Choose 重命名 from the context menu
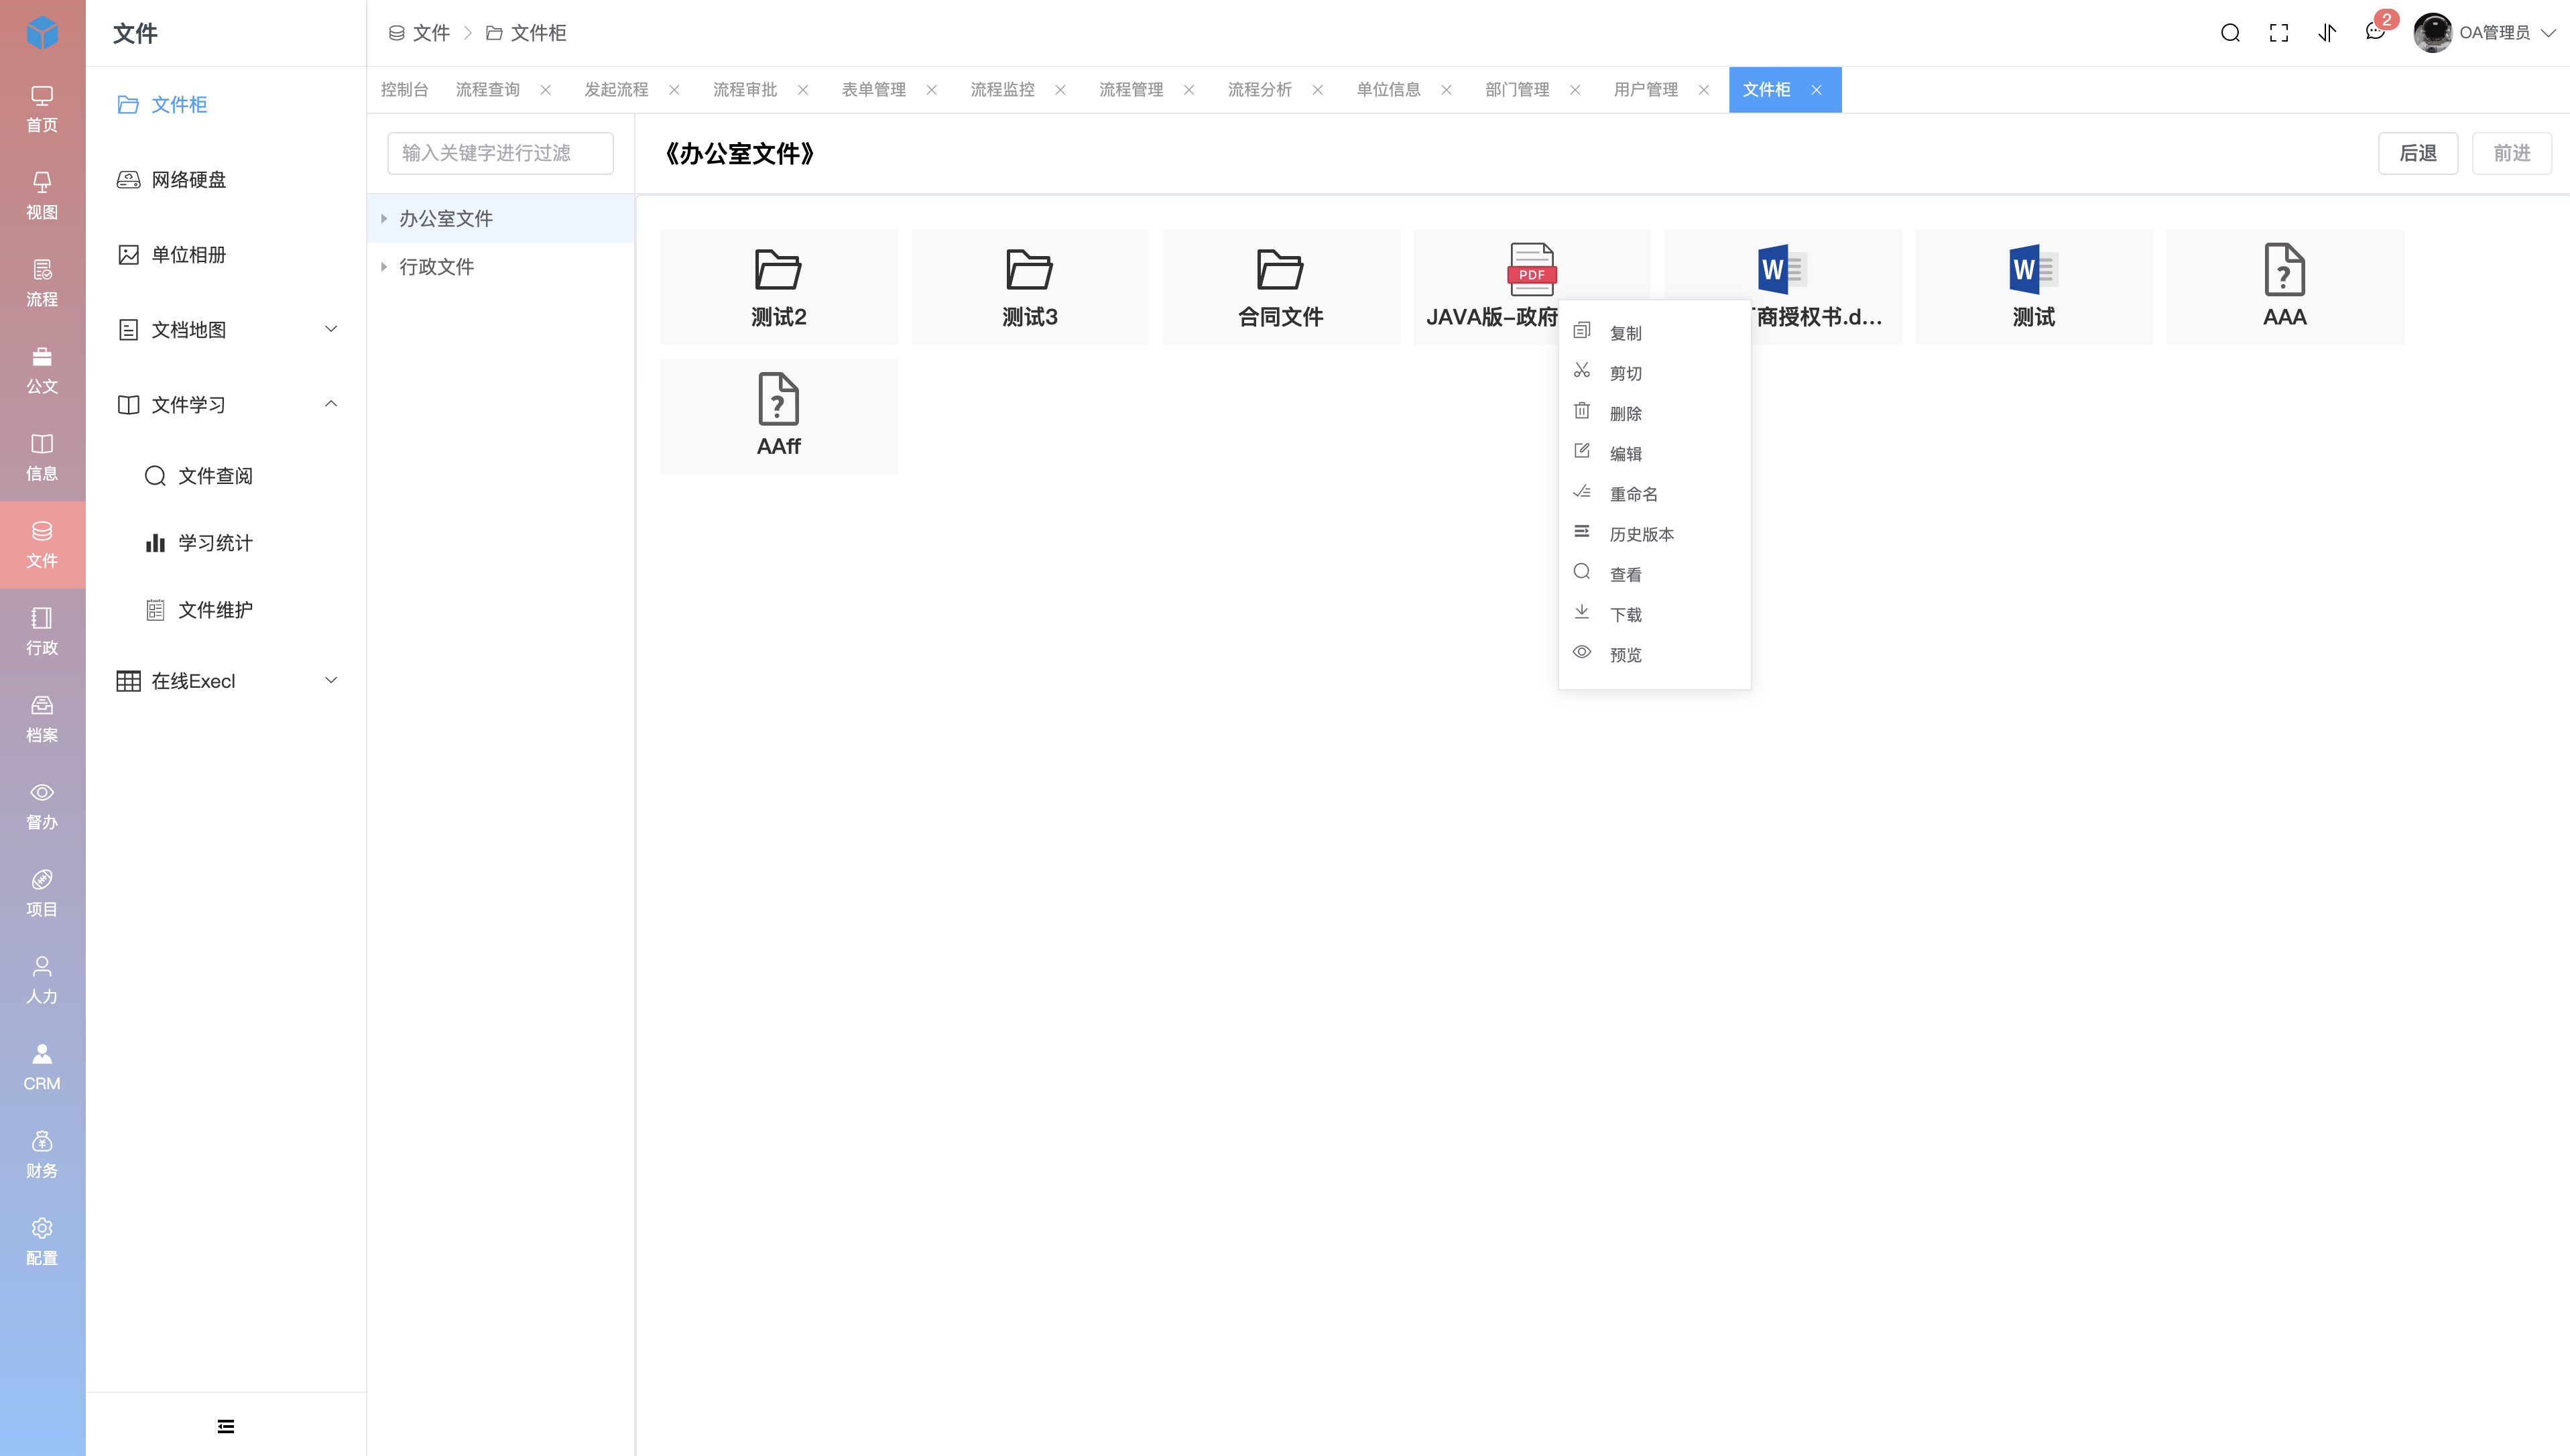The image size is (2570, 1456). click(x=1654, y=494)
